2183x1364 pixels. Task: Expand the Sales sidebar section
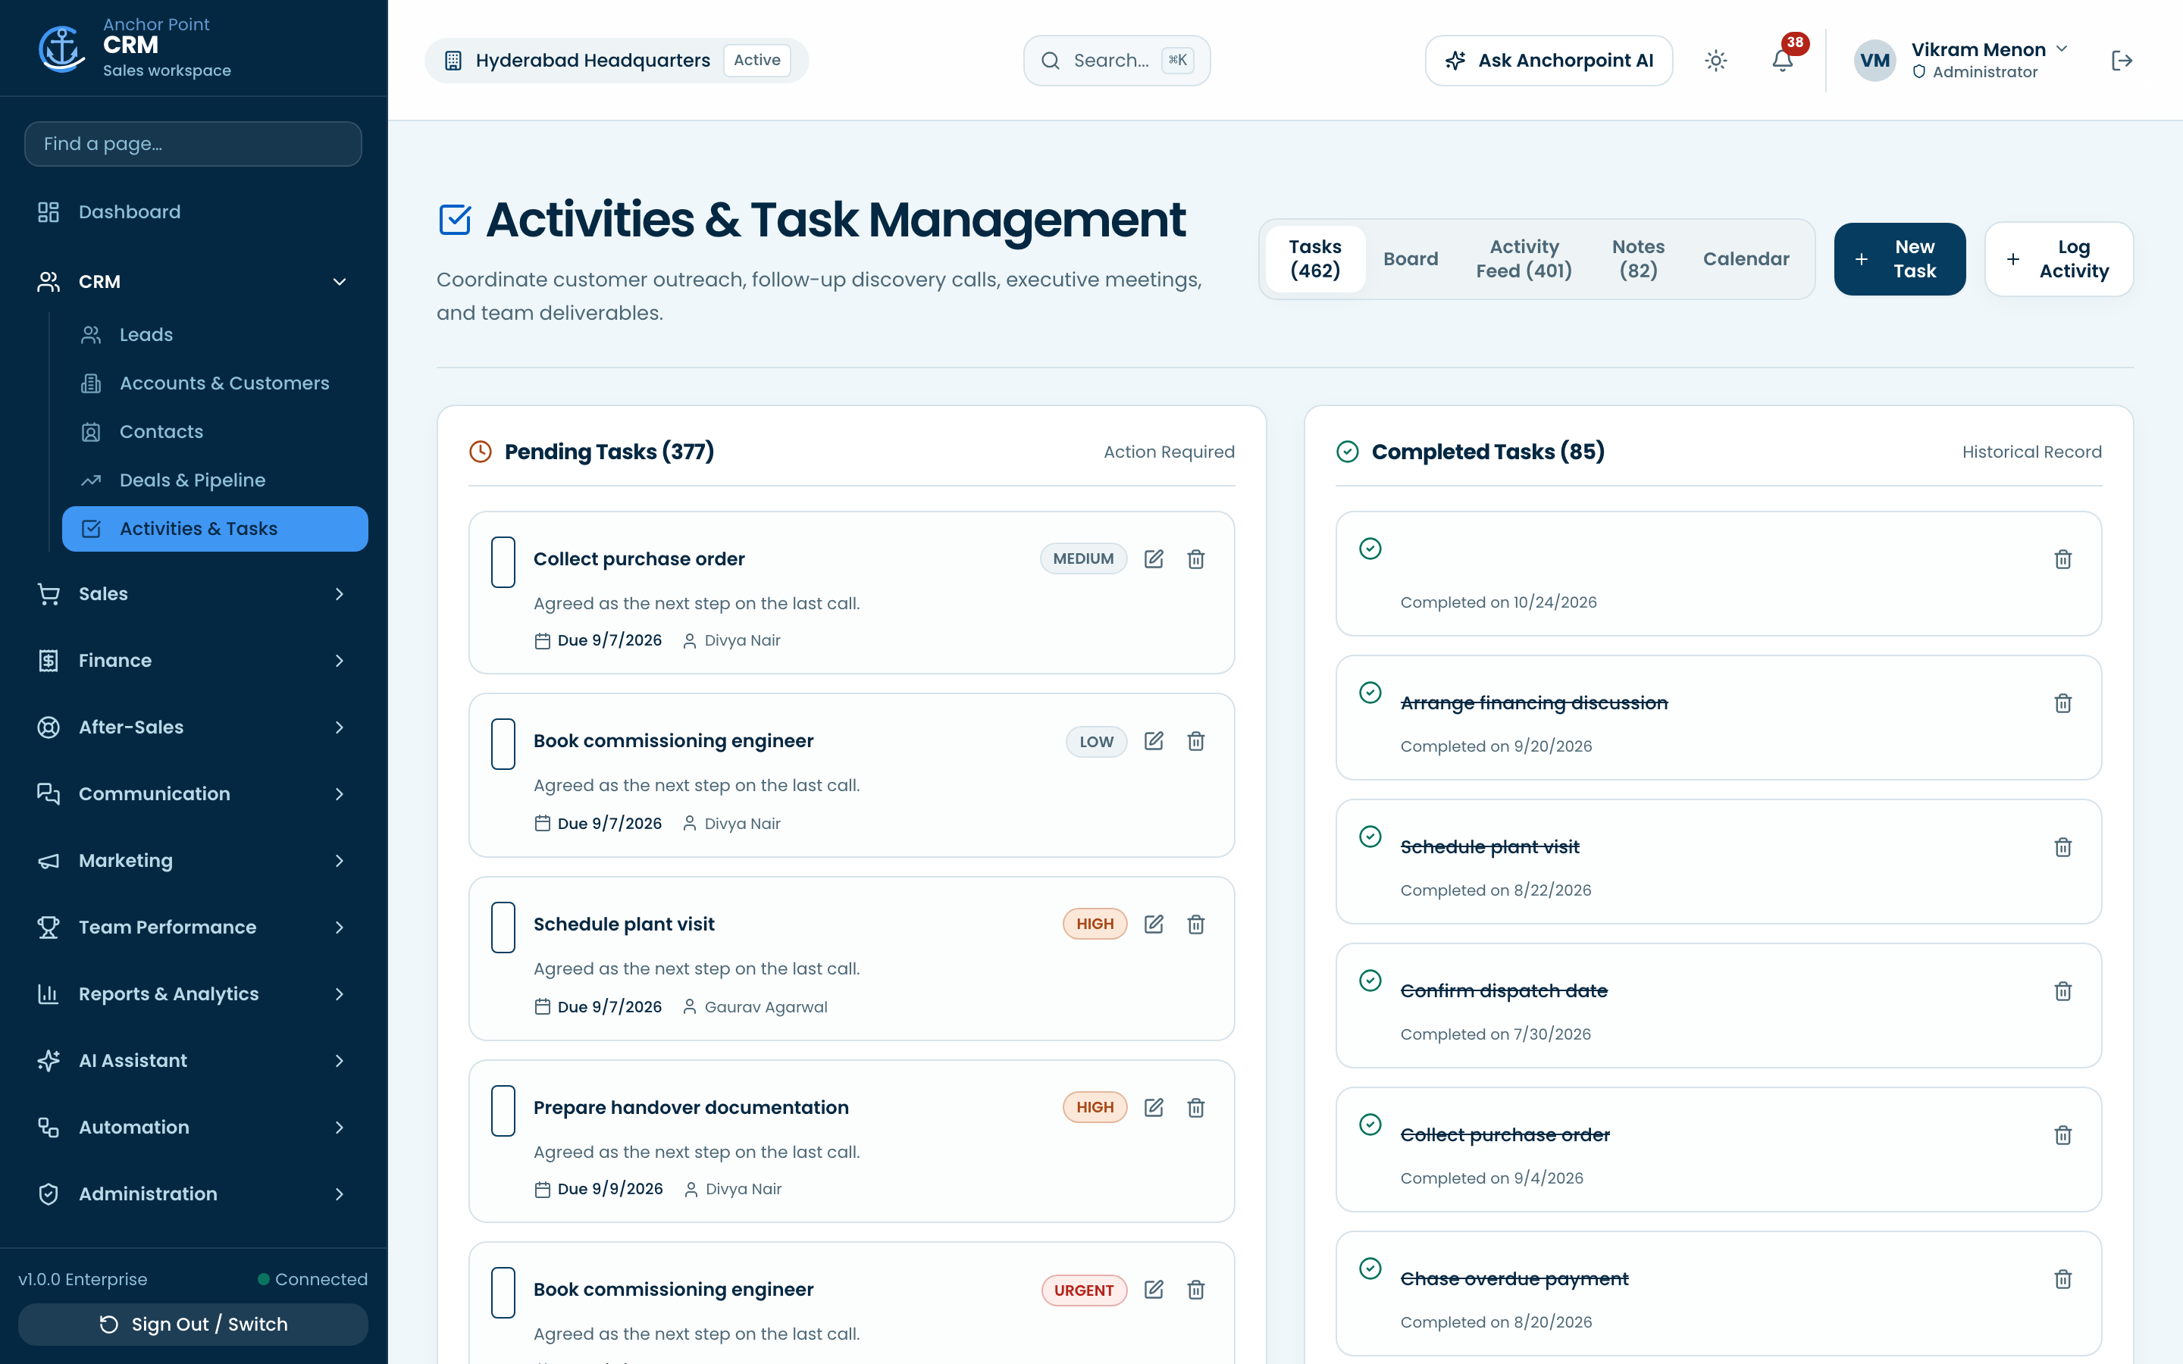(x=193, y=593)
